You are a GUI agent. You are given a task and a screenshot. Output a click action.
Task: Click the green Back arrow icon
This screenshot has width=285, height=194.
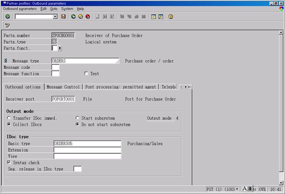[73, 17]
